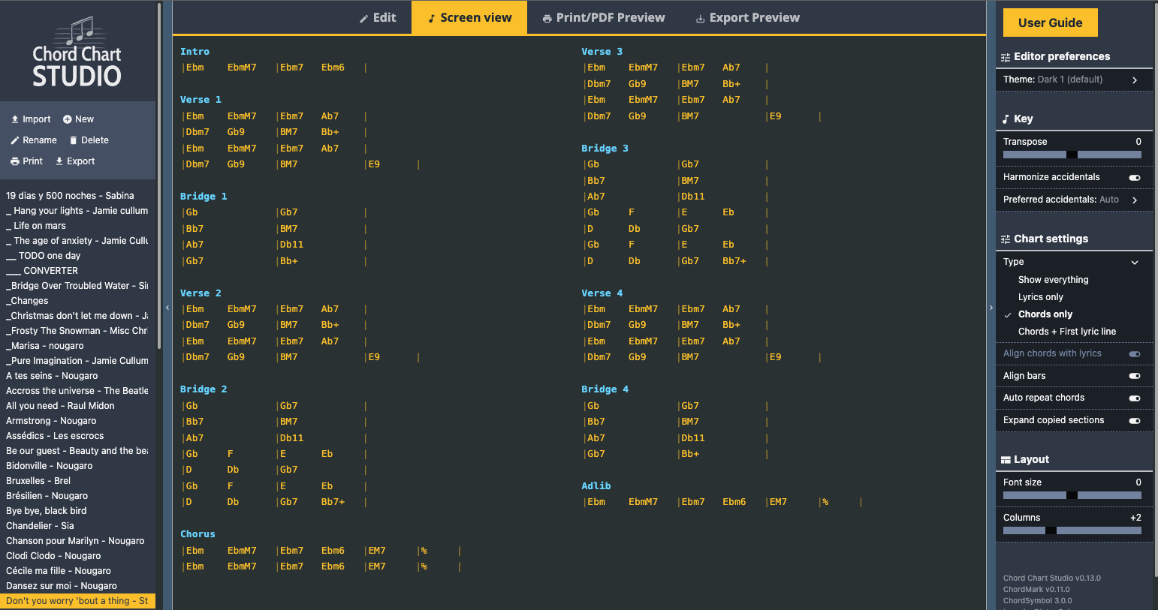Disable Auto repeat chords switch
Viewport: 1158px width, 610px height.
point(1135,398)
